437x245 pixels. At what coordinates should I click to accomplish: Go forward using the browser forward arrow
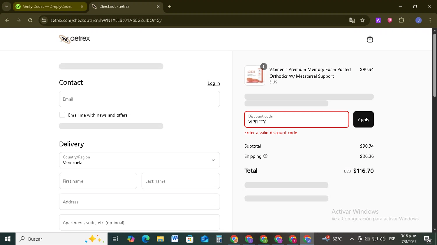coord(19,20)
